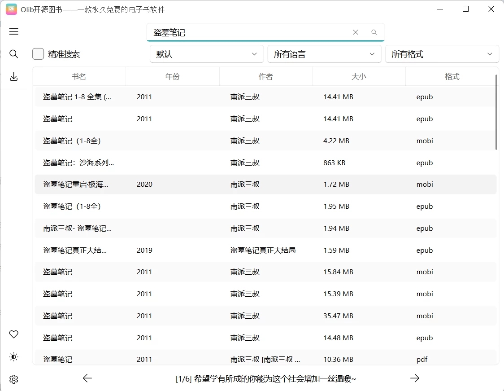Clear the search box using the X icon

point(355,32)
